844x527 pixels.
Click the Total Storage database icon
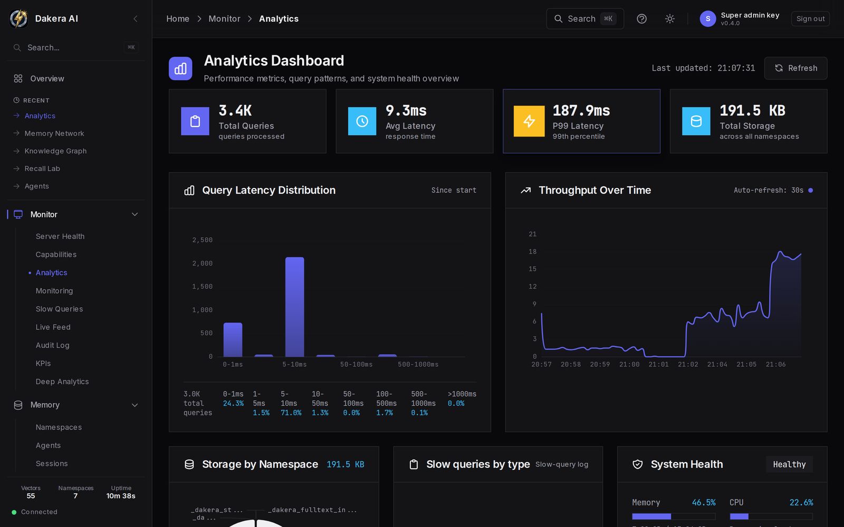[696, 121]
